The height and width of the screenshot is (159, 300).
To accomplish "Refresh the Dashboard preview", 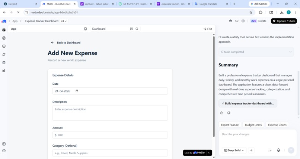I will 137,29.
